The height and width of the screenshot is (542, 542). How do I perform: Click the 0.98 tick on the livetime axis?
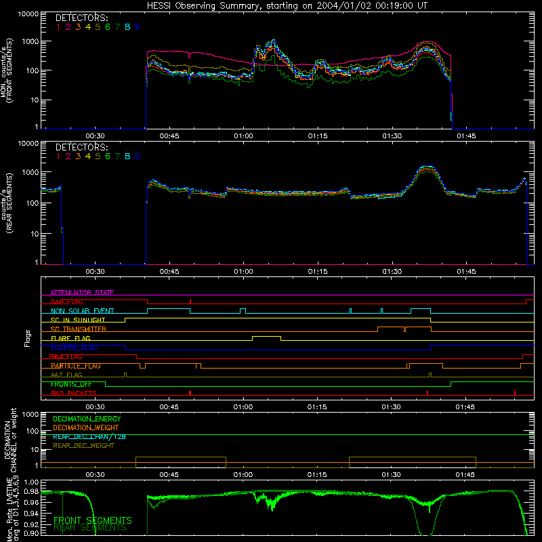(x=32, y=491)
